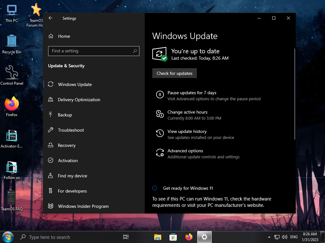Image resolution: width=325 pixels, height=243 pixels.
Task: Minimize the Settings window
Action: [x=259, y=18]
